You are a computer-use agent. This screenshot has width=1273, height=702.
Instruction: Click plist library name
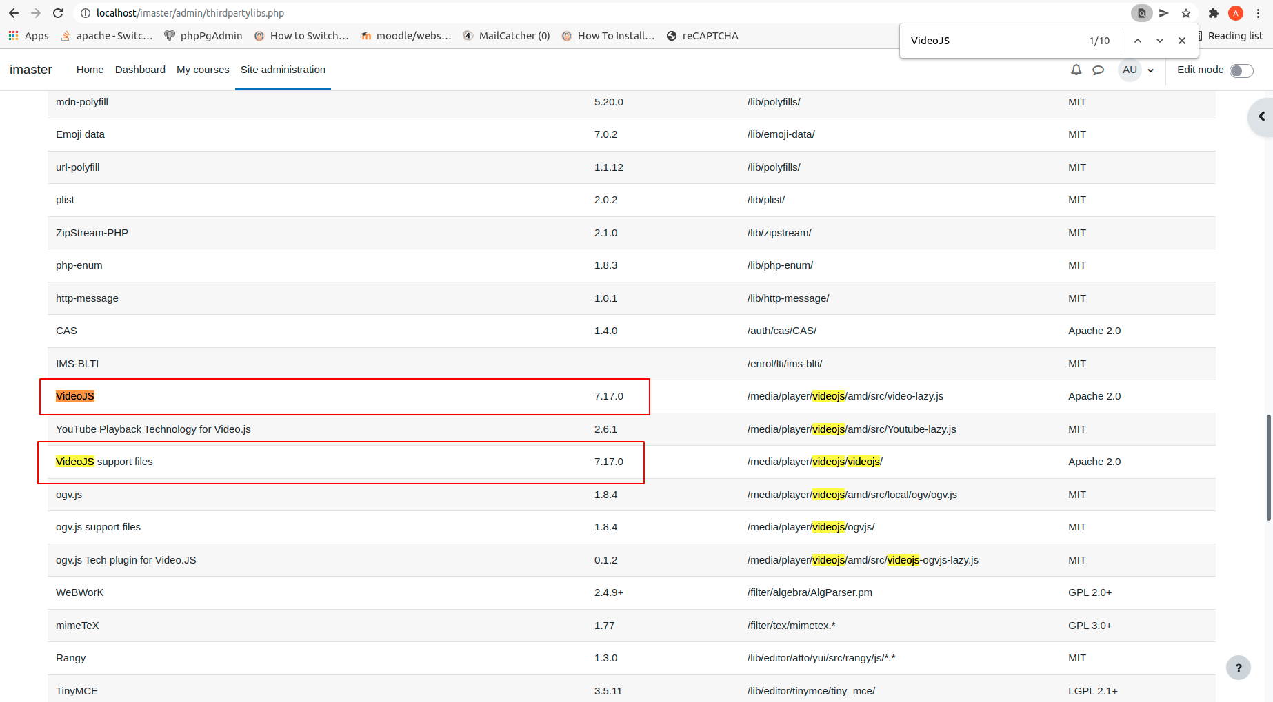[x=65, y=200]
